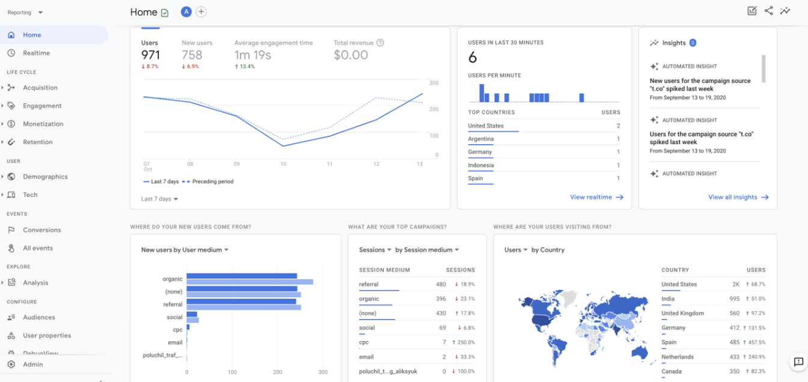Open the customize report icon
Image resolution: width=808 pixels, height=382 pixels.
point(751,11)
